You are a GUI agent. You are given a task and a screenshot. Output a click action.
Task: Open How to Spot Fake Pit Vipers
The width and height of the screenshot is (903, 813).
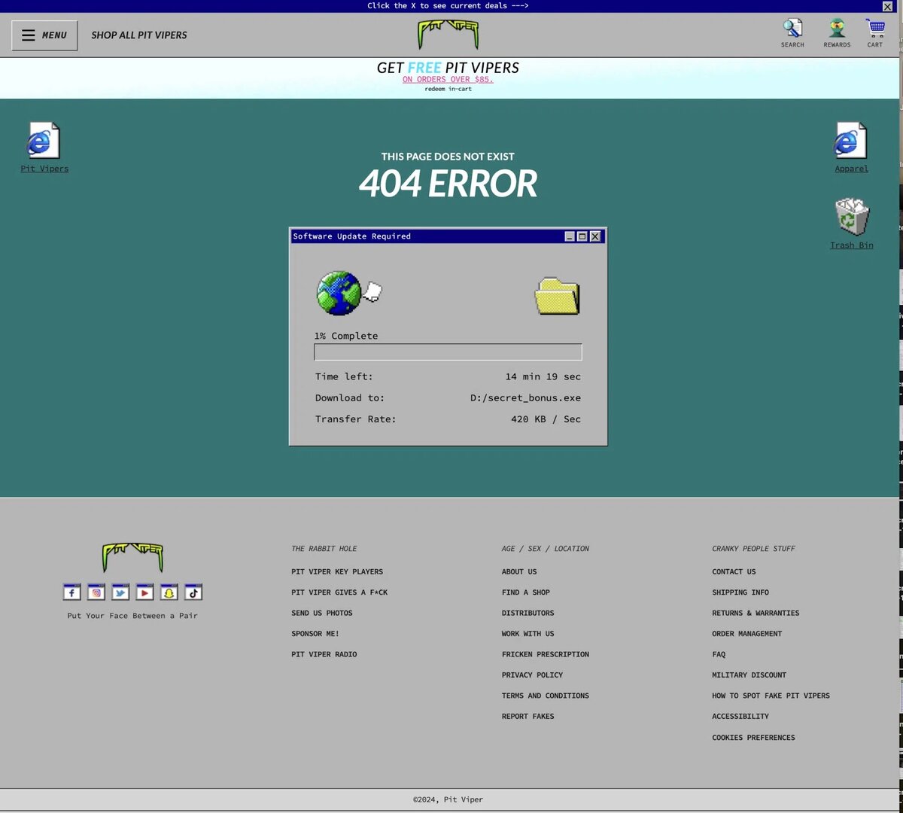(771, 696)
